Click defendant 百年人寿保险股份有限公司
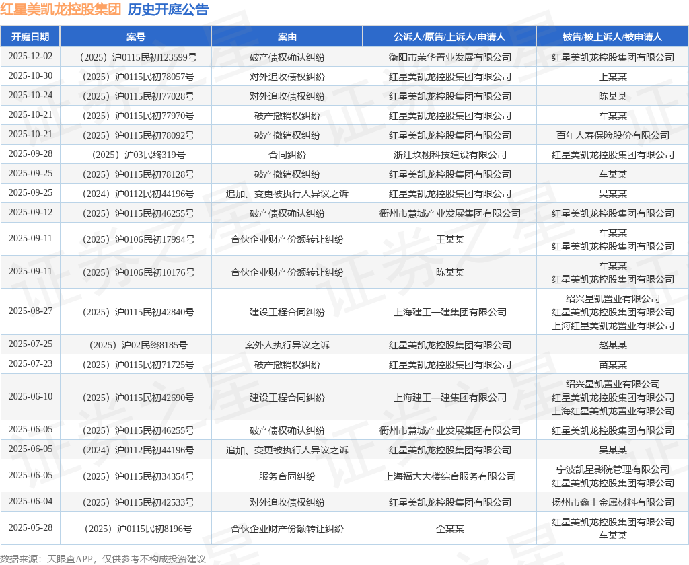The image size is (689, 565). pyautogui.click(x=612, y=135)
